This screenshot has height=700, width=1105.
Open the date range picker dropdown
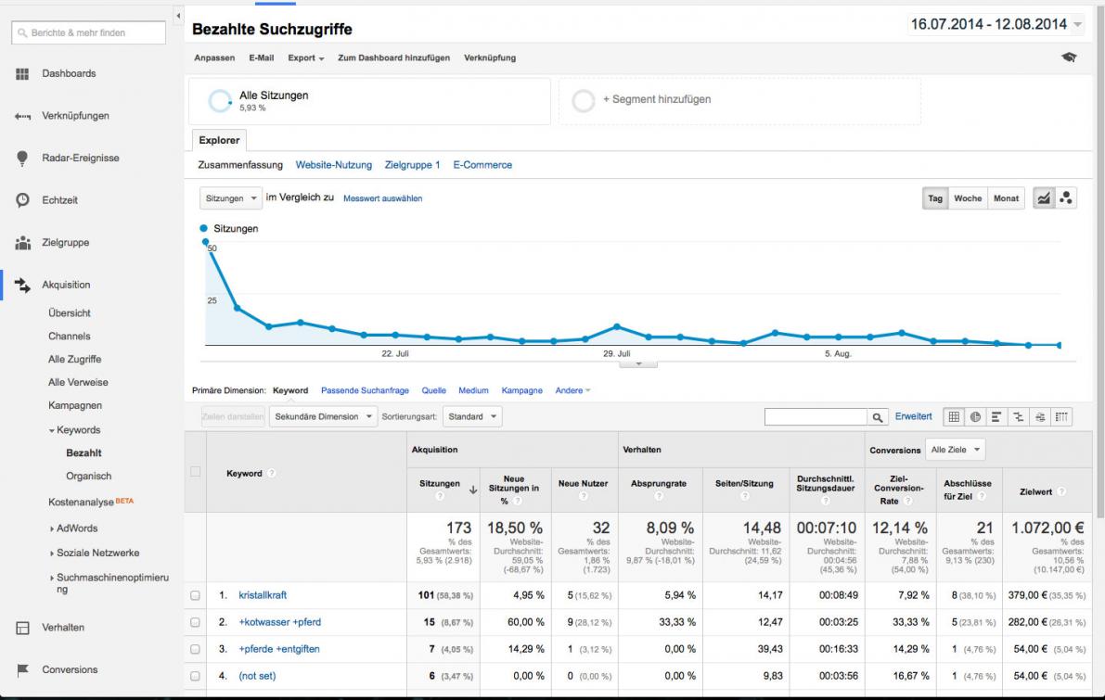[x=1077, y=25]
